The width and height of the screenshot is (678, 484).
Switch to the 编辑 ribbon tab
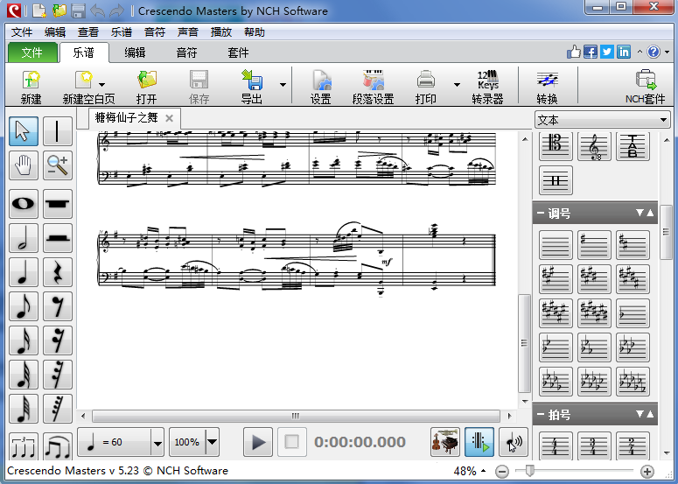(x=135, y=53)
